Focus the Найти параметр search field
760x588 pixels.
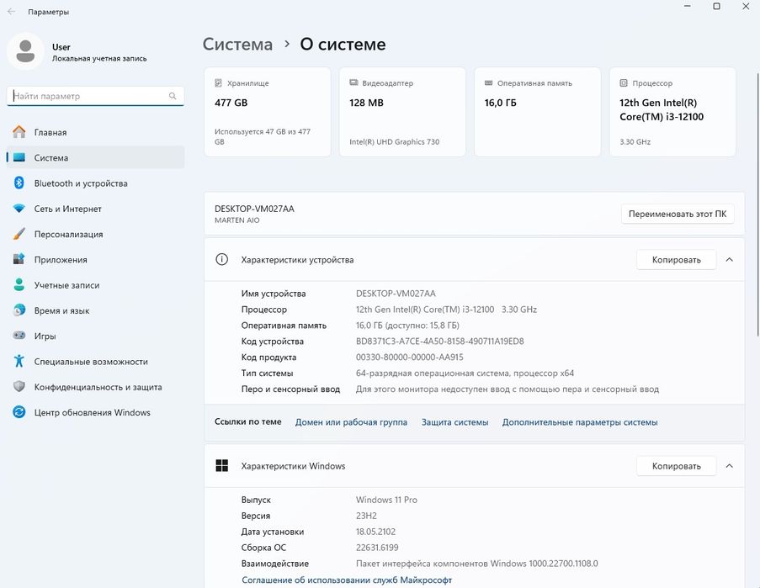95,96
